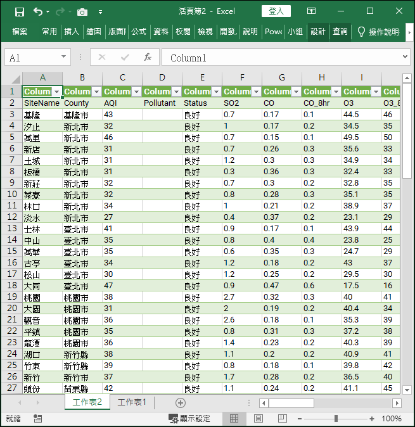
Task: Switch to the 資料 data tab
Action: pos(161,32)
